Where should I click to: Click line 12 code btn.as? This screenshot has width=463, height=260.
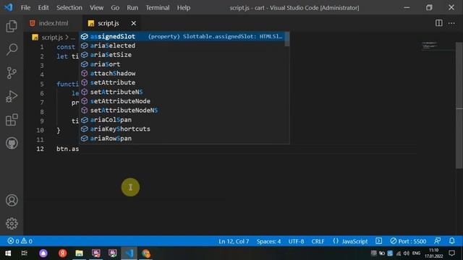tap(67, 149)
